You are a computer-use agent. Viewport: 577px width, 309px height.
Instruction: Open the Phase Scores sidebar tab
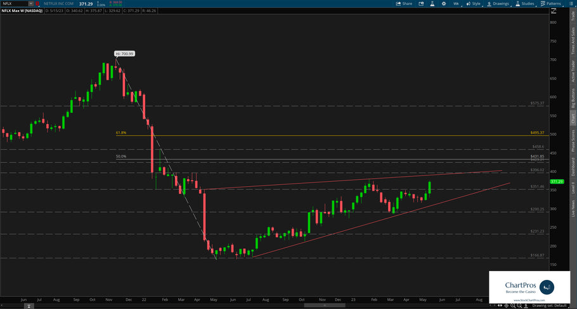click(573, 141)
